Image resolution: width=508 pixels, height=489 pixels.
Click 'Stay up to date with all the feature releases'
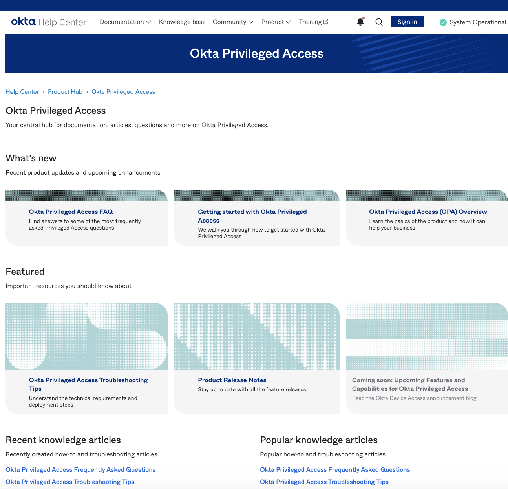pyautogui.click(x=252, y=389)
